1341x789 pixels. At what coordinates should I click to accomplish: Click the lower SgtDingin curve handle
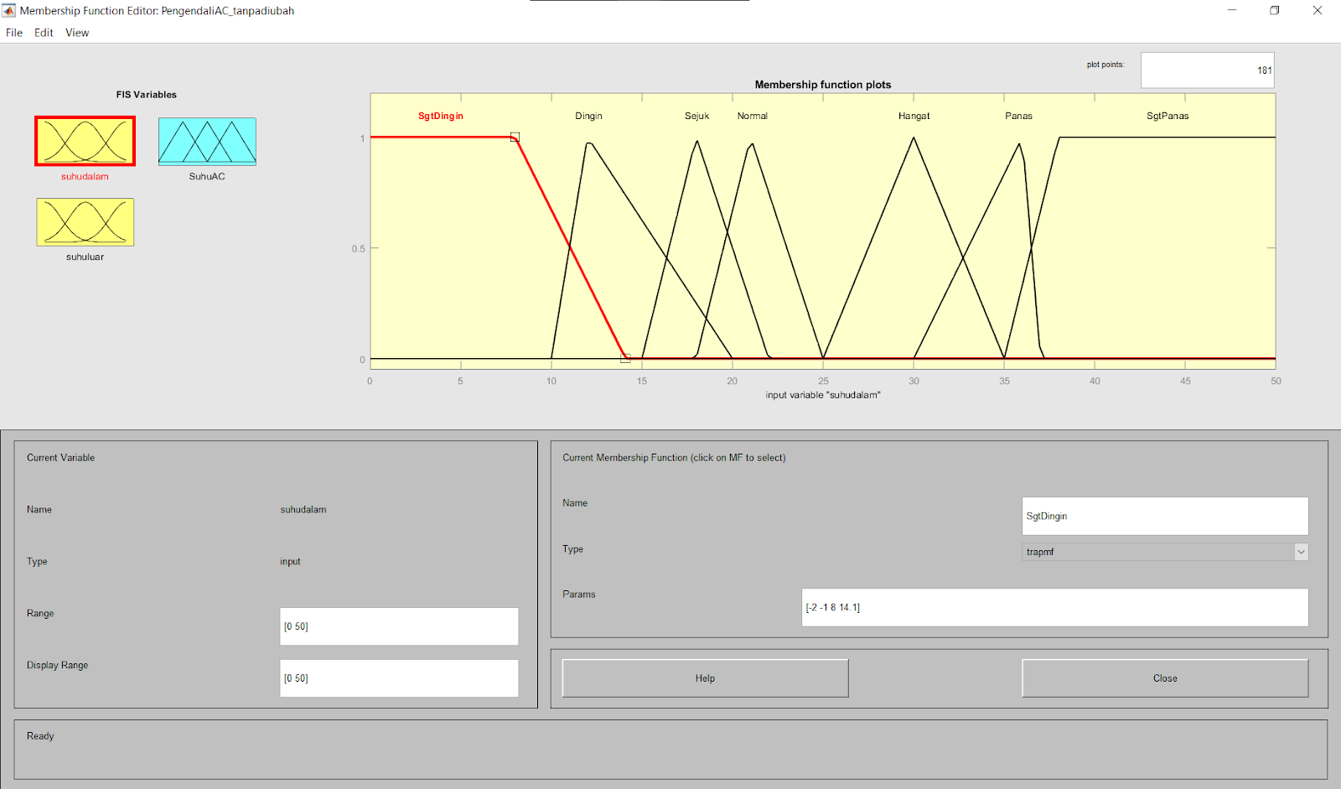point(625,358)
